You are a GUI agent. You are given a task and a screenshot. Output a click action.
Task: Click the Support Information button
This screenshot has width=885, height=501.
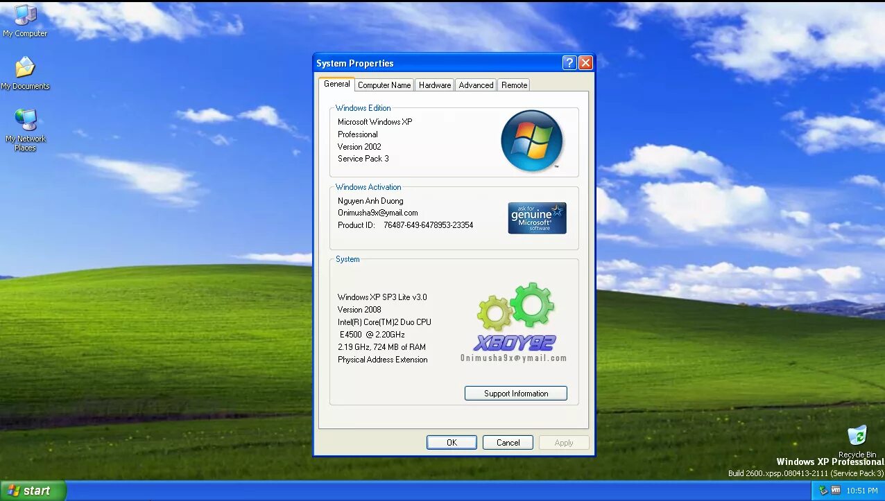[516, 394]
